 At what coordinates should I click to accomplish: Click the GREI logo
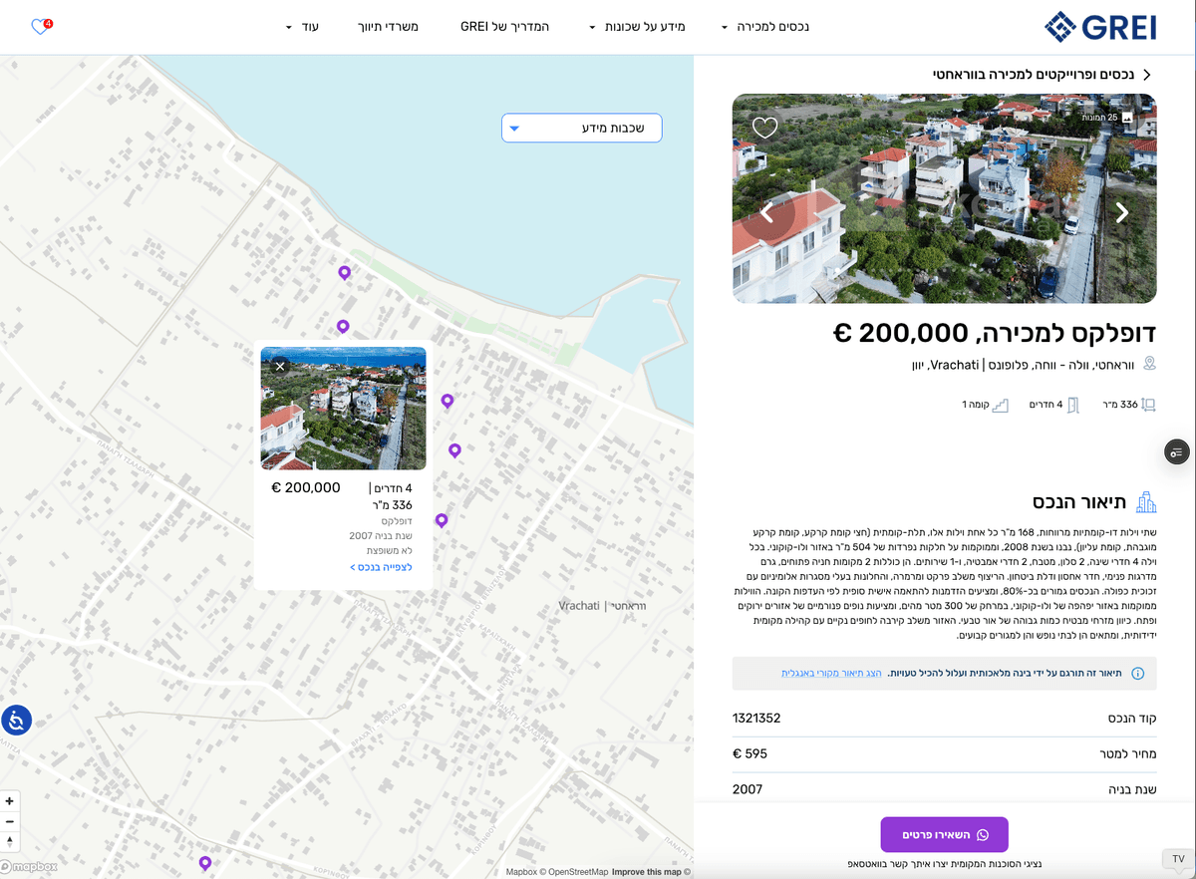click(1100, 27)
